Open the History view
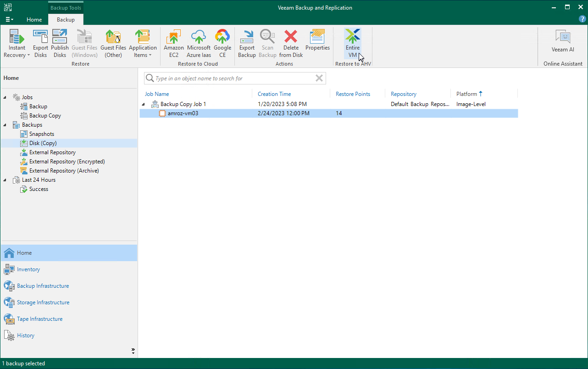588x369 pixels. [69, 335]
